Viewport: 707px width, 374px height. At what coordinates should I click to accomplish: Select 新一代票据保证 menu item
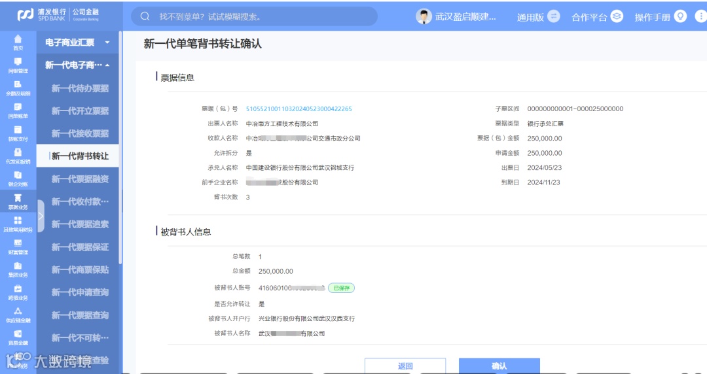click(x=80, y=247)
